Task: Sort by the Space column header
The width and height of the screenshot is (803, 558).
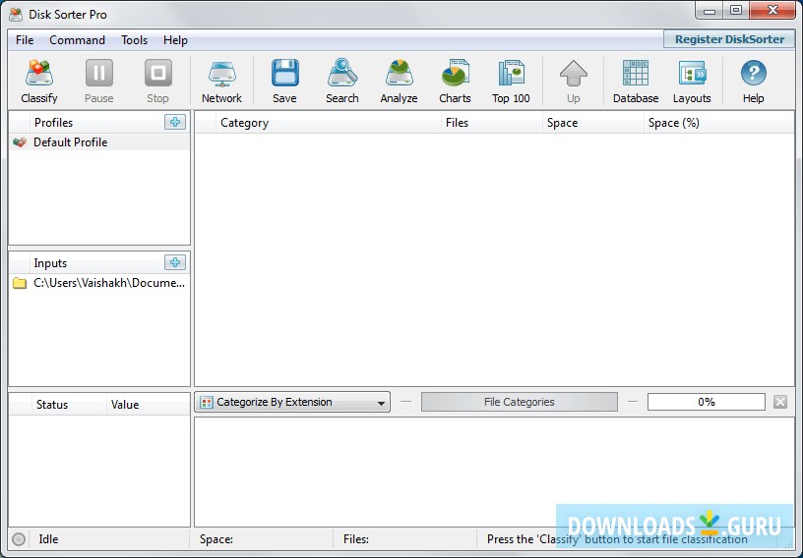Action: 593,123
